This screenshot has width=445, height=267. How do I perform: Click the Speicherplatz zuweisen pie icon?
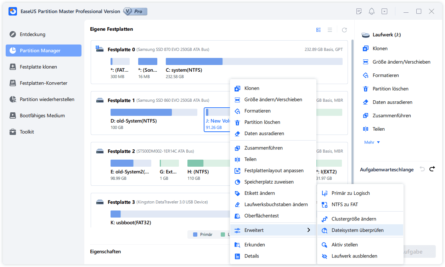click(237, 182)
